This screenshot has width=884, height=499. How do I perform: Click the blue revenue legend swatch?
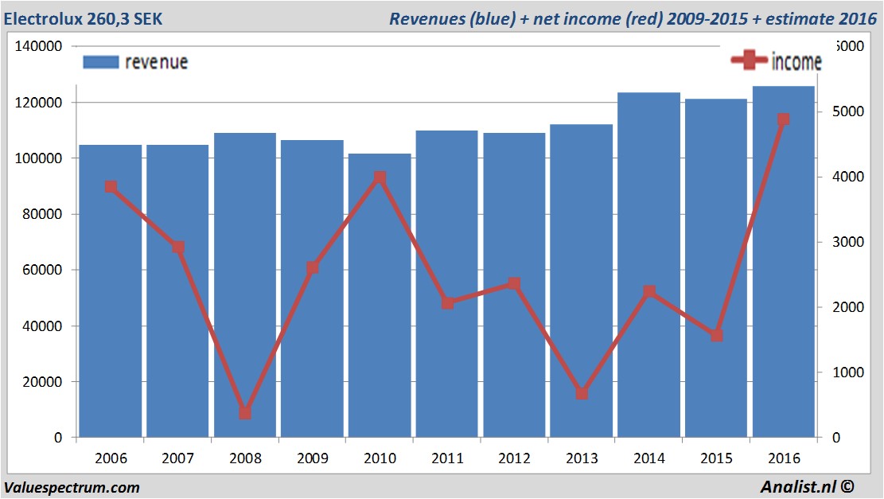[x=99, y=62]
